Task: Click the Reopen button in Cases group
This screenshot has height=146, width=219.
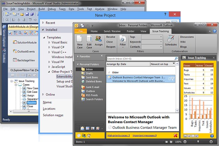Action: click(x=111, y=47)
